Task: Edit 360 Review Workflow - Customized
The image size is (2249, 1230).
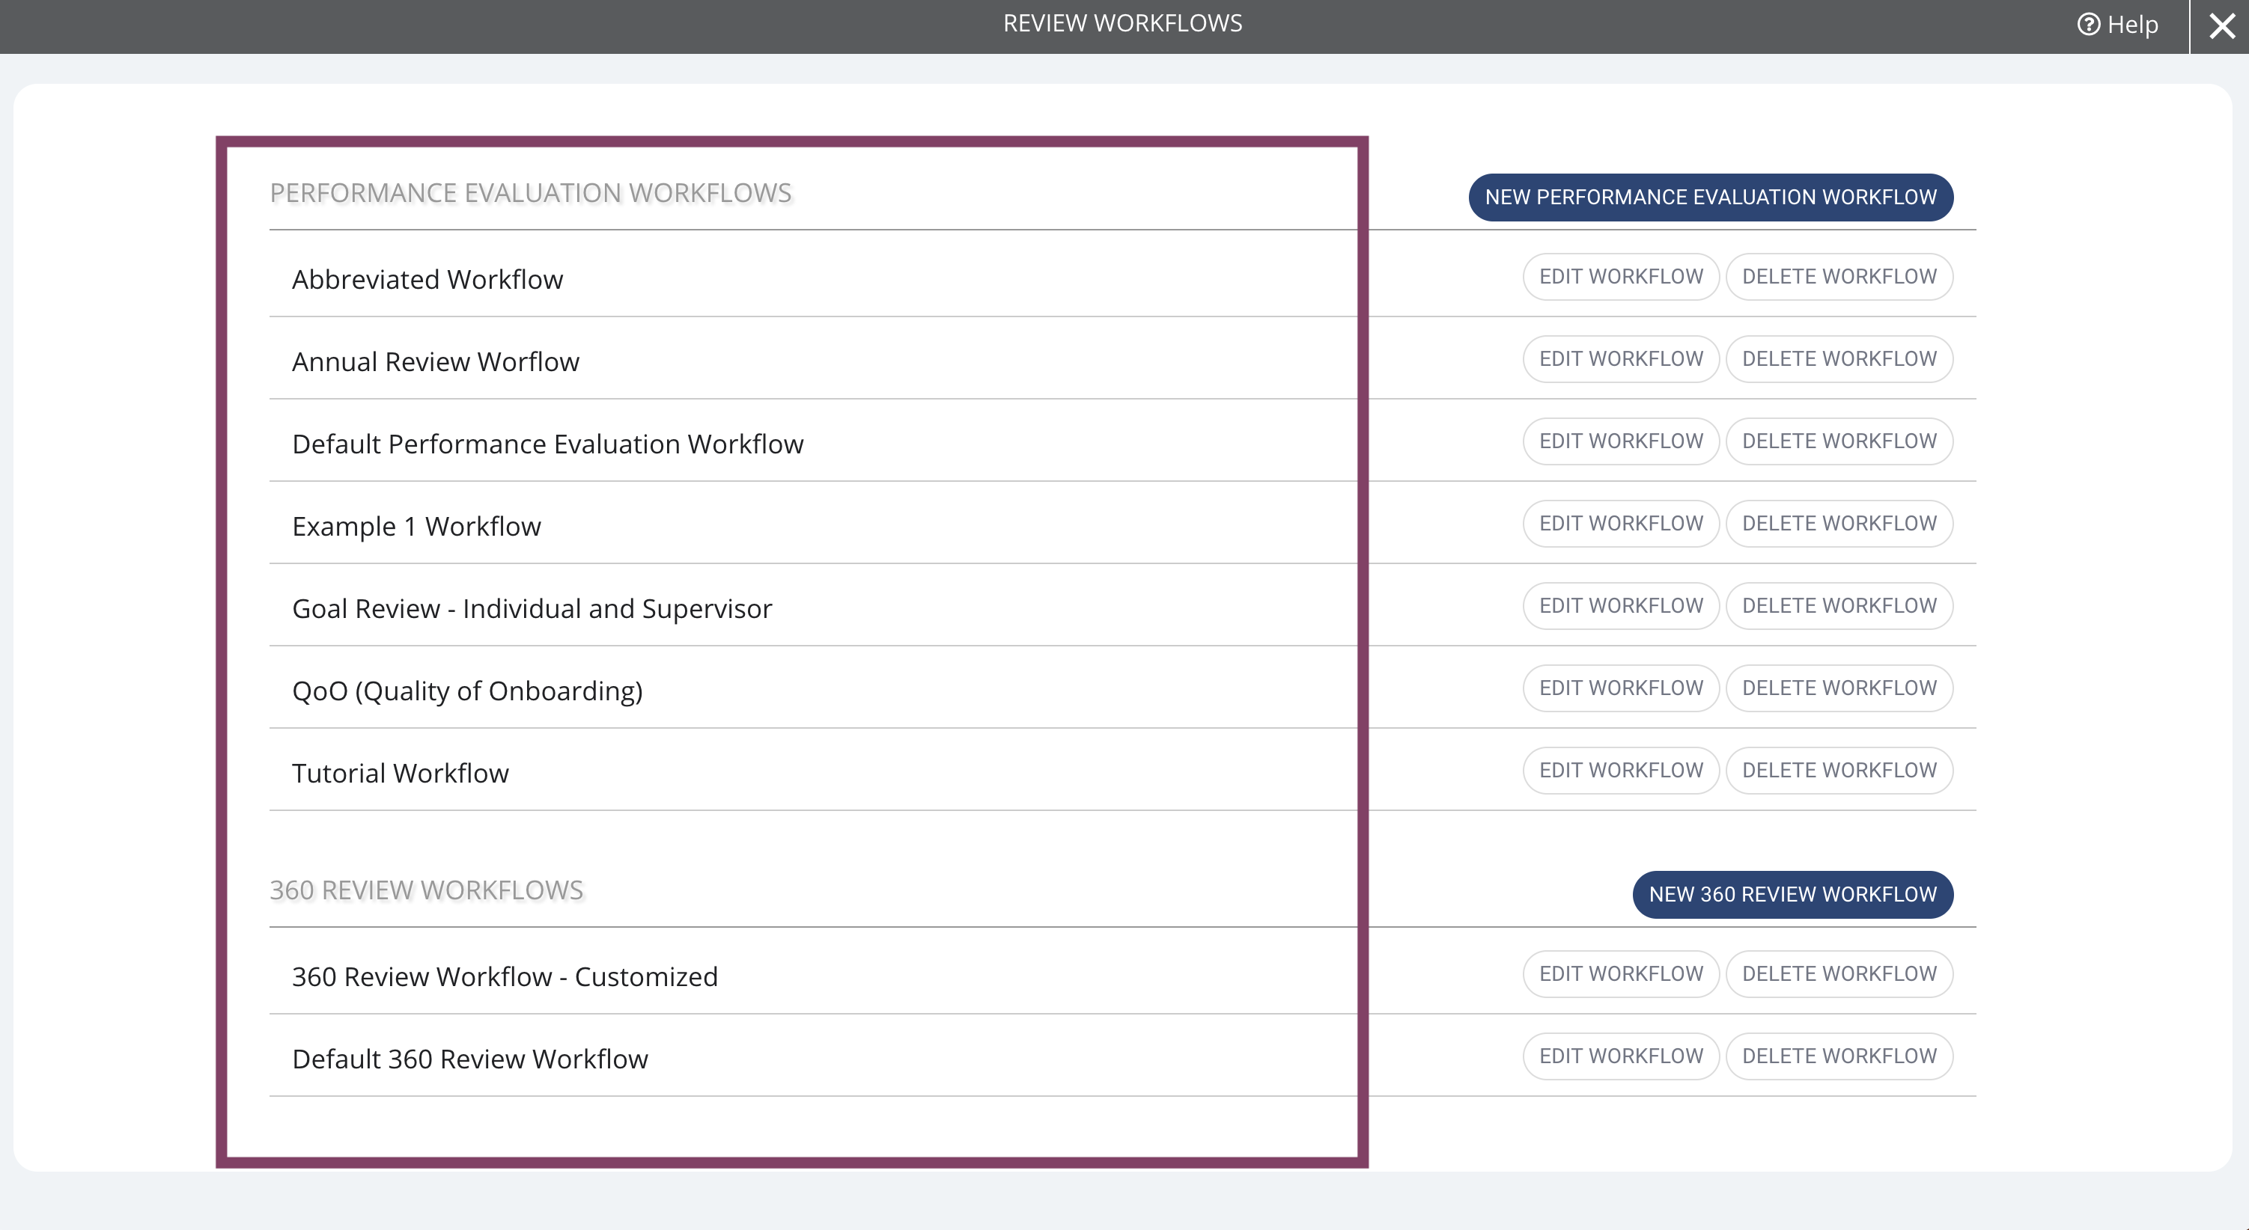Action: 1620,973
